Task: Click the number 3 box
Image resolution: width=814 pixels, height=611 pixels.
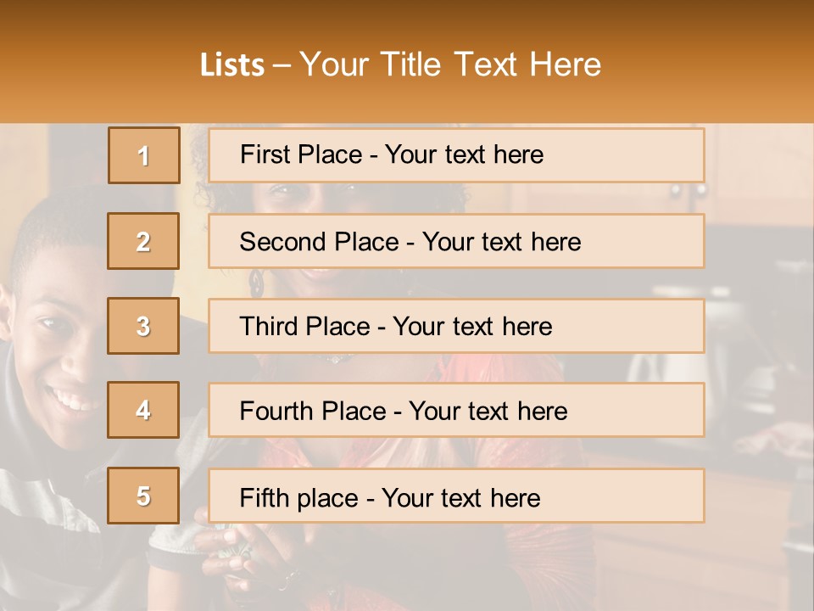Action: [143, 326]
